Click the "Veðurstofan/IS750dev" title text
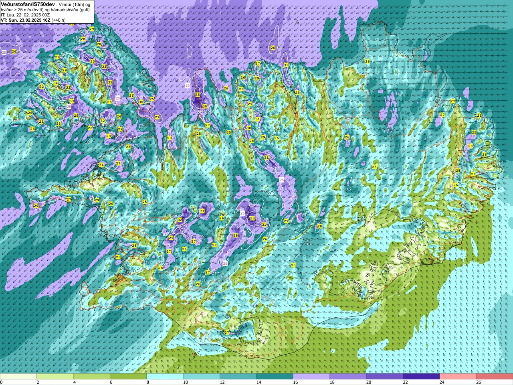The image size is (513, 385). (28, 4)
